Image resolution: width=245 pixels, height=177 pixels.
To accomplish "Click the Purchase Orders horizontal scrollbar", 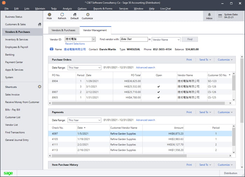I will coord(138,103).
